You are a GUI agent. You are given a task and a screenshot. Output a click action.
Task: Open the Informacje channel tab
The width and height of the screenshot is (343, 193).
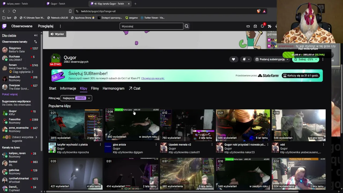coord(68,88)
